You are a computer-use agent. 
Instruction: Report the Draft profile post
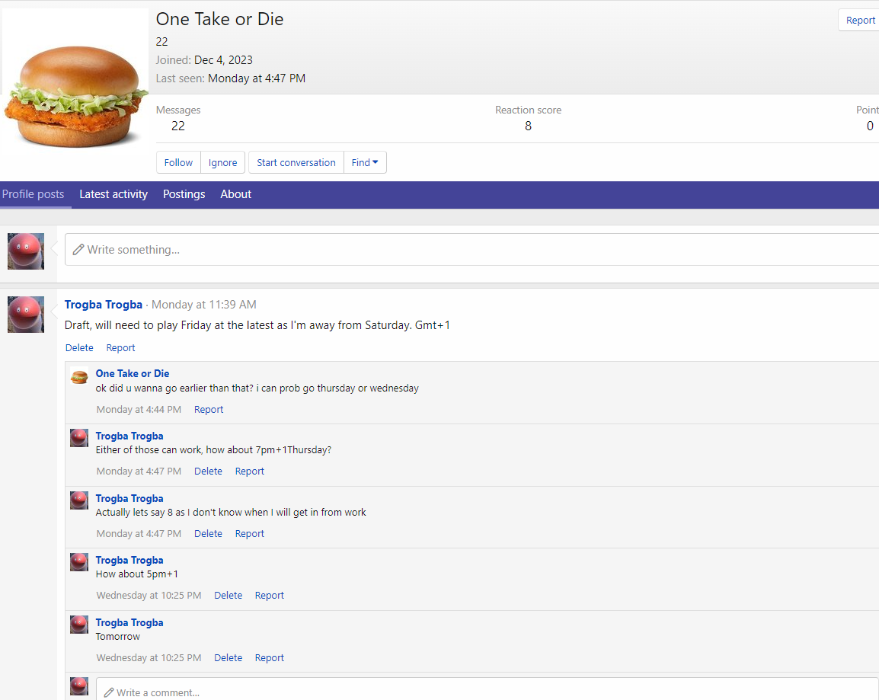pyautogui.click(x=120, y=348)
